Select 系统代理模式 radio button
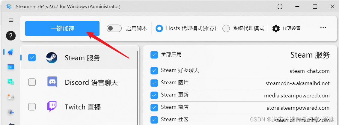Screen dimensions: 339x125 (226, 28)
